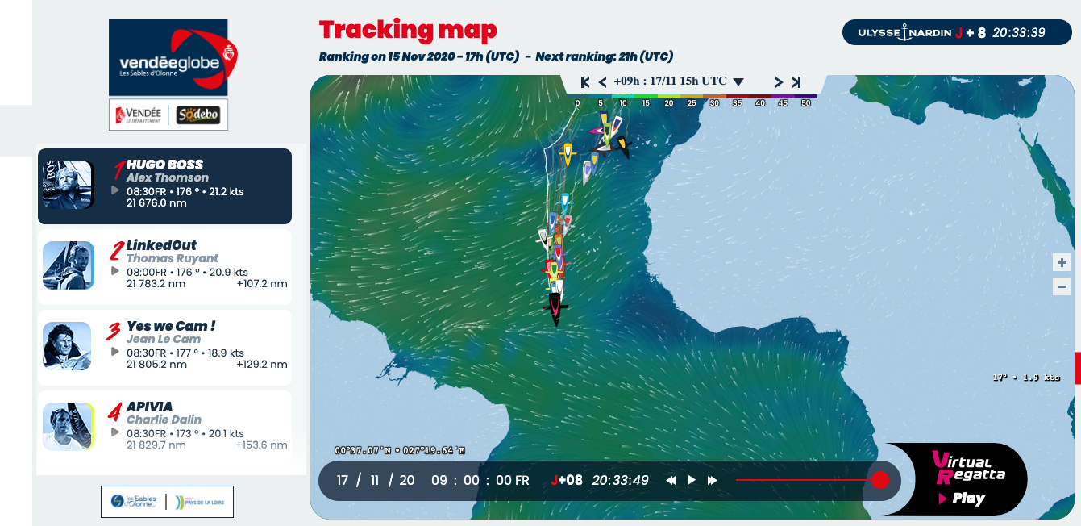Go to next wind forecast step
1081x526 pixels.
coord(779,82)
